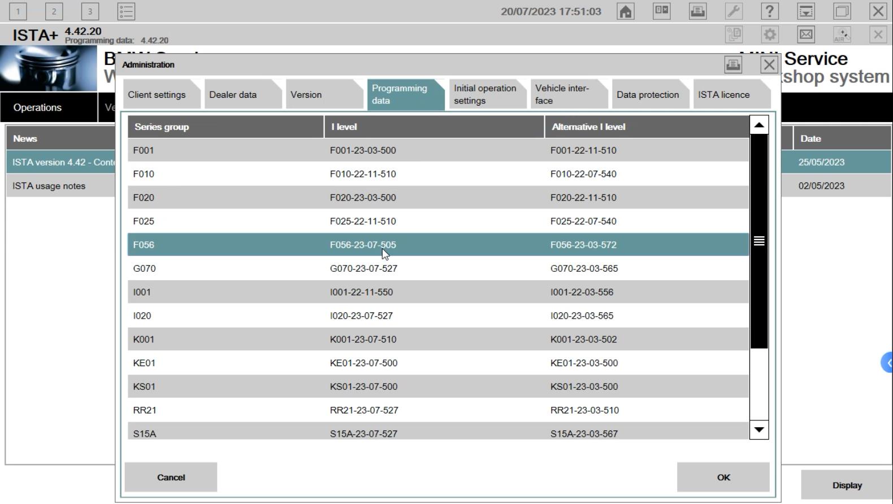
Task: Select the KE01 series group row
Action: [x=438, y=363]
